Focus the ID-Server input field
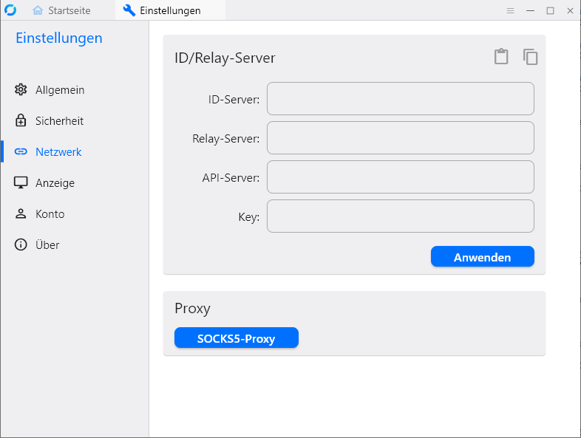Image resolution: width=581 pixels, height=438 pixels. click(x=400, y=99)
